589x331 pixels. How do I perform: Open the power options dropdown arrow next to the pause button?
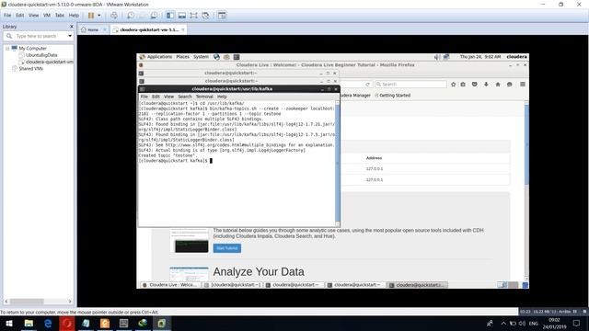pos(99,16)
